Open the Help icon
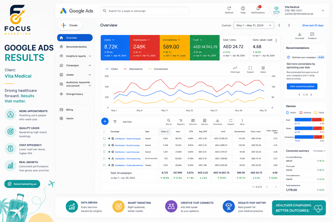333x222 pixels. coord(243,8)
